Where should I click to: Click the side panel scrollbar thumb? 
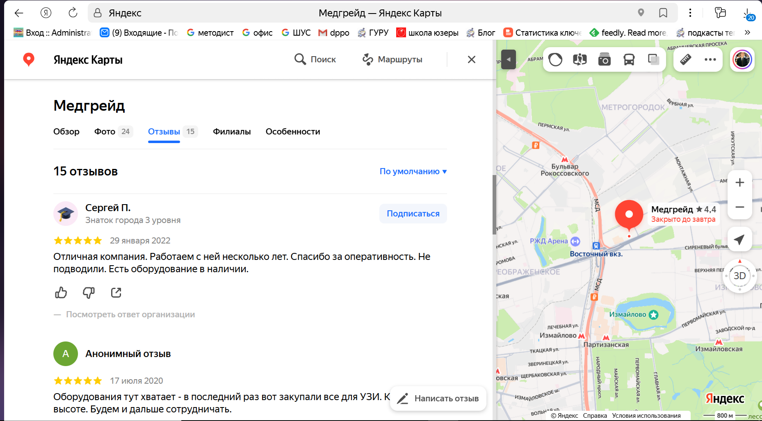coord(494,205)
